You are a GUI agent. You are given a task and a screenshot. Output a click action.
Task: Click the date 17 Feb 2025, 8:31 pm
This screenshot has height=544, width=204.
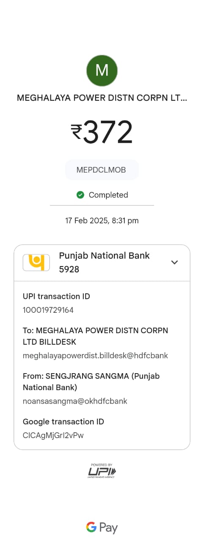pos(102,221)
